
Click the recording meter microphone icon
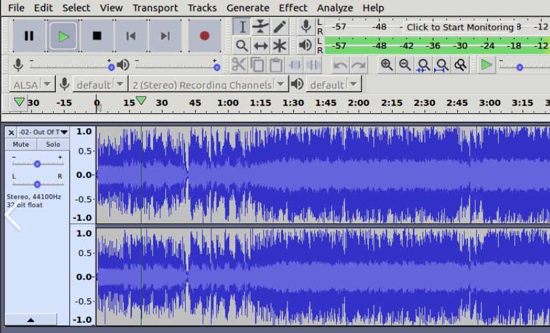pyautogui.click(x=305, y=27)
